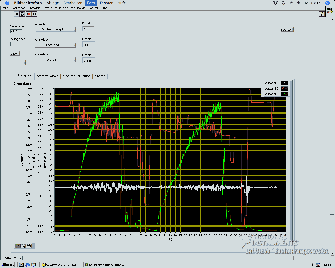
Task: Pause the running VI
Action: [35, 14]
